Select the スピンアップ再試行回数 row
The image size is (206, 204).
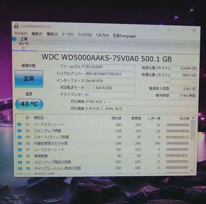[103, 162]
